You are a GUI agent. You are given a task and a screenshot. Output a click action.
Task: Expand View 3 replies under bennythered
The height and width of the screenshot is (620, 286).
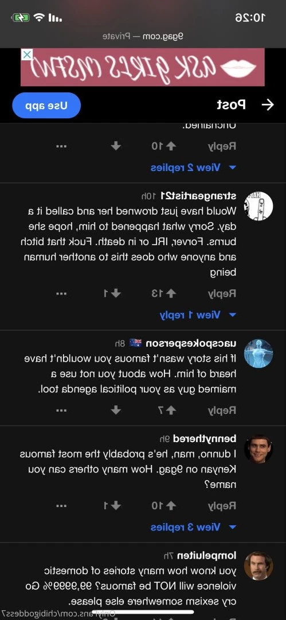tap(193, 527)
